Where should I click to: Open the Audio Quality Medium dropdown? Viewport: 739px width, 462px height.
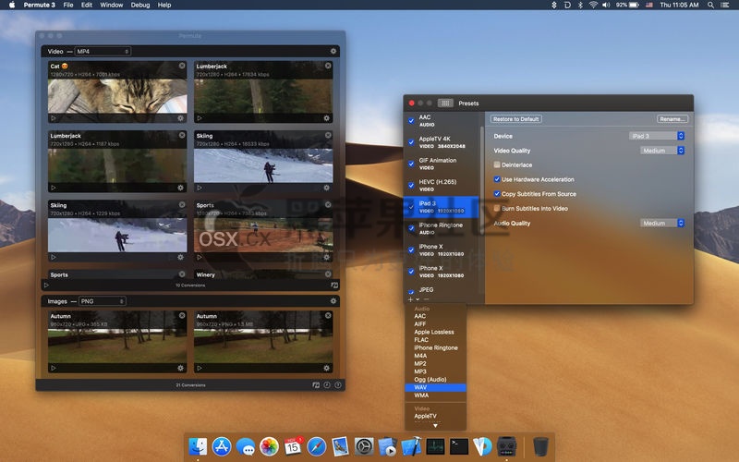(x=662, y=223)
